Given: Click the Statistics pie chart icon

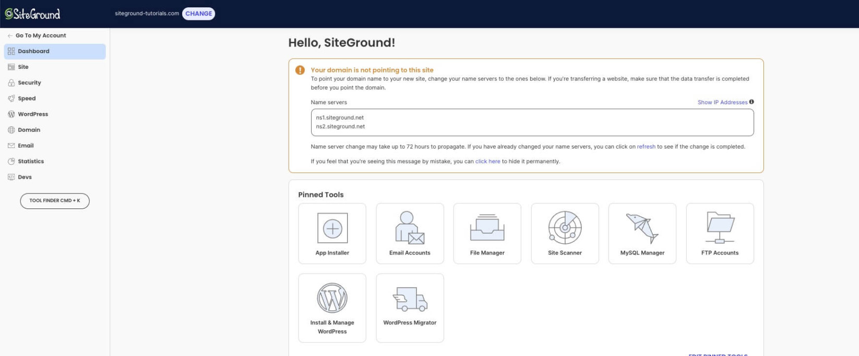Looking at the screenshot, I should (11, 161).
